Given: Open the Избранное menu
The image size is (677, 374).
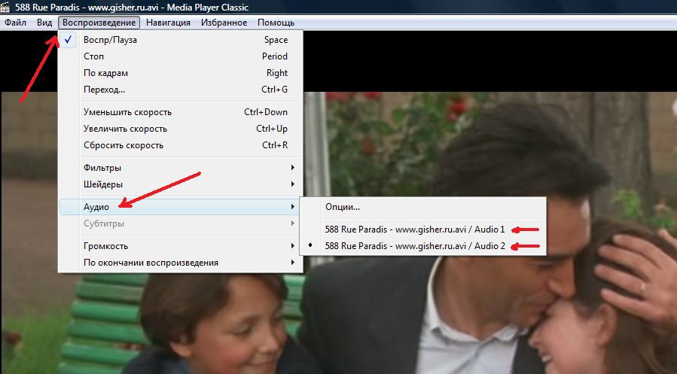Looking at the screenshot, I should (x=224, y=23).
